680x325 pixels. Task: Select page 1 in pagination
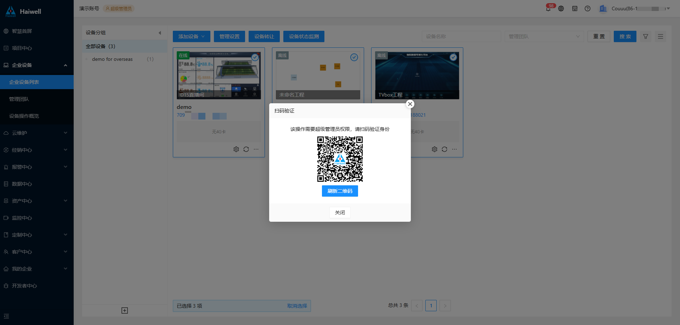[x=431, y=306]
